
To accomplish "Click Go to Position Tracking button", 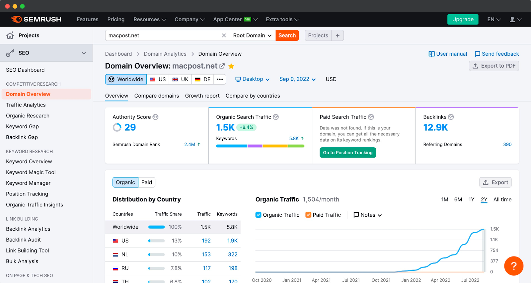I will pos(348,153).
